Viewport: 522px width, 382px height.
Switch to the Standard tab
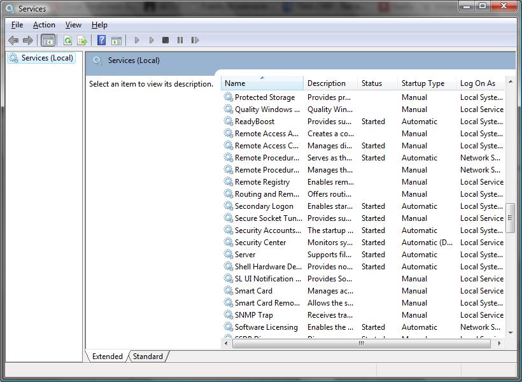(147, 357)
